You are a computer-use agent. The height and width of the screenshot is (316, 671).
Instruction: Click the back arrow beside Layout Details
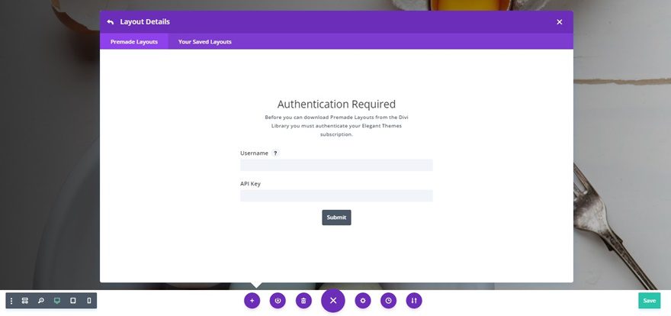click(x=111, y=22)
